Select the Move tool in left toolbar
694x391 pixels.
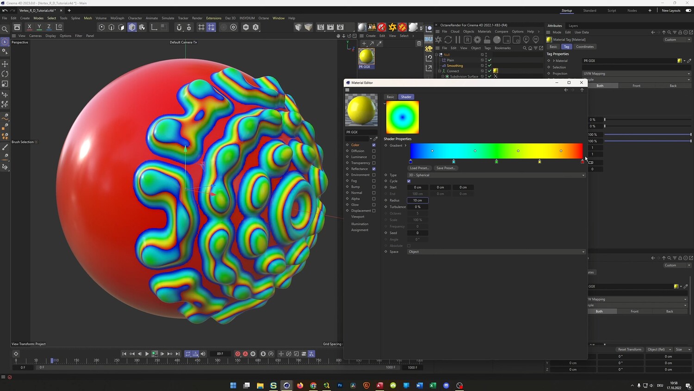5,64
